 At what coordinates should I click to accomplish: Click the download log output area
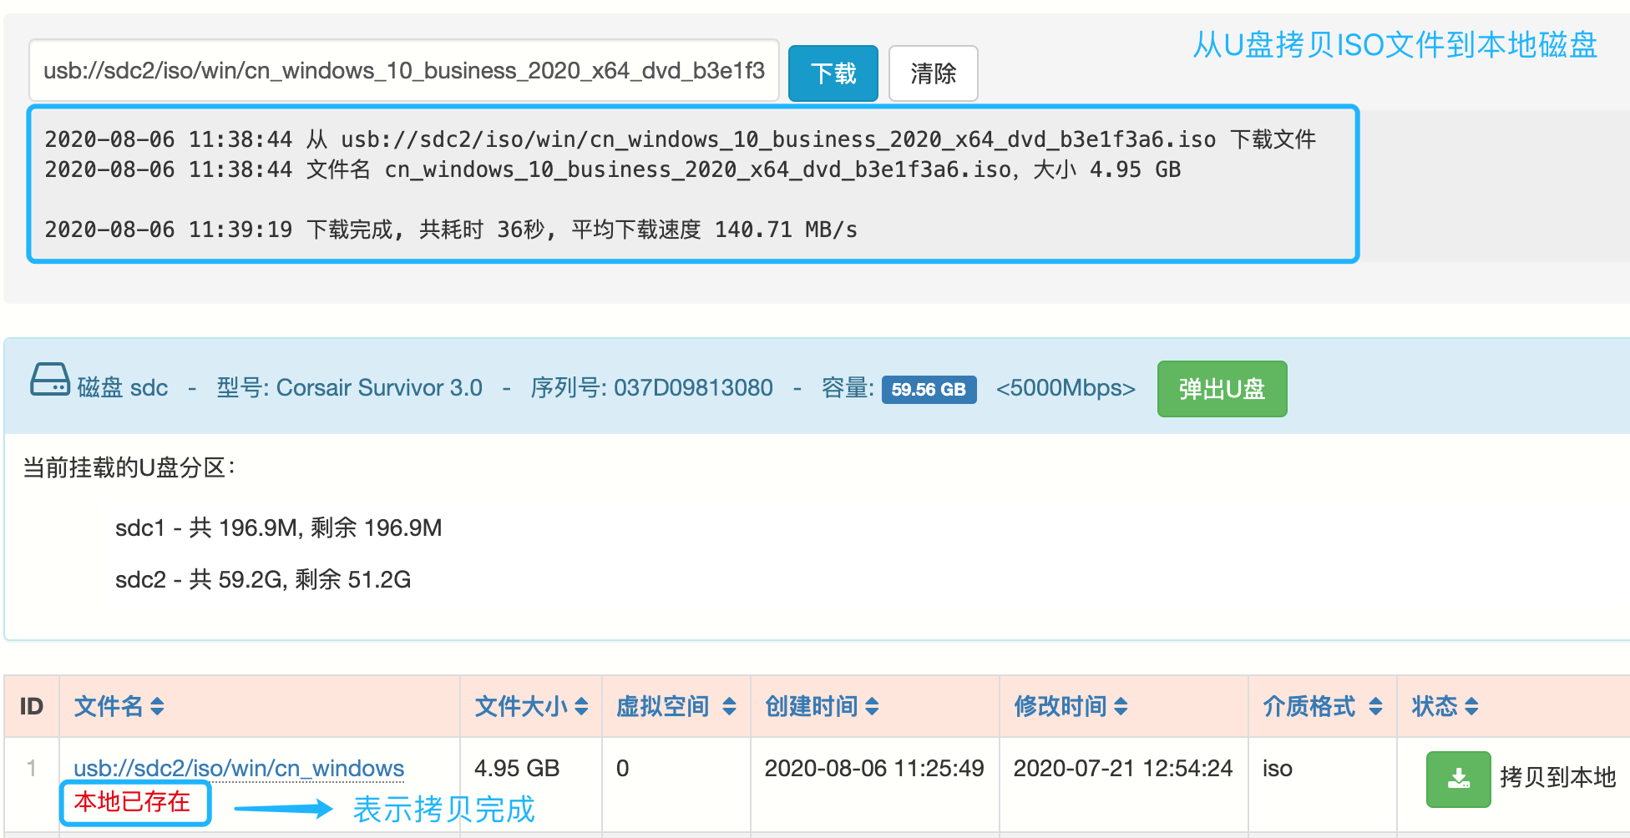tap(693, 184)
